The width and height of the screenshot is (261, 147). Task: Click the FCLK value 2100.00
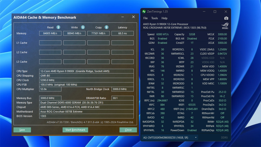tap(222, 38)
